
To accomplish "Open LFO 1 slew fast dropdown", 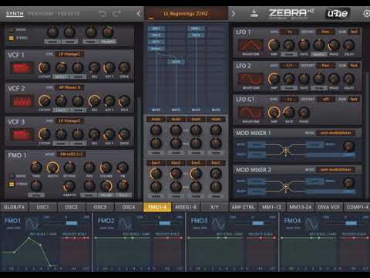I will [354, 32].
